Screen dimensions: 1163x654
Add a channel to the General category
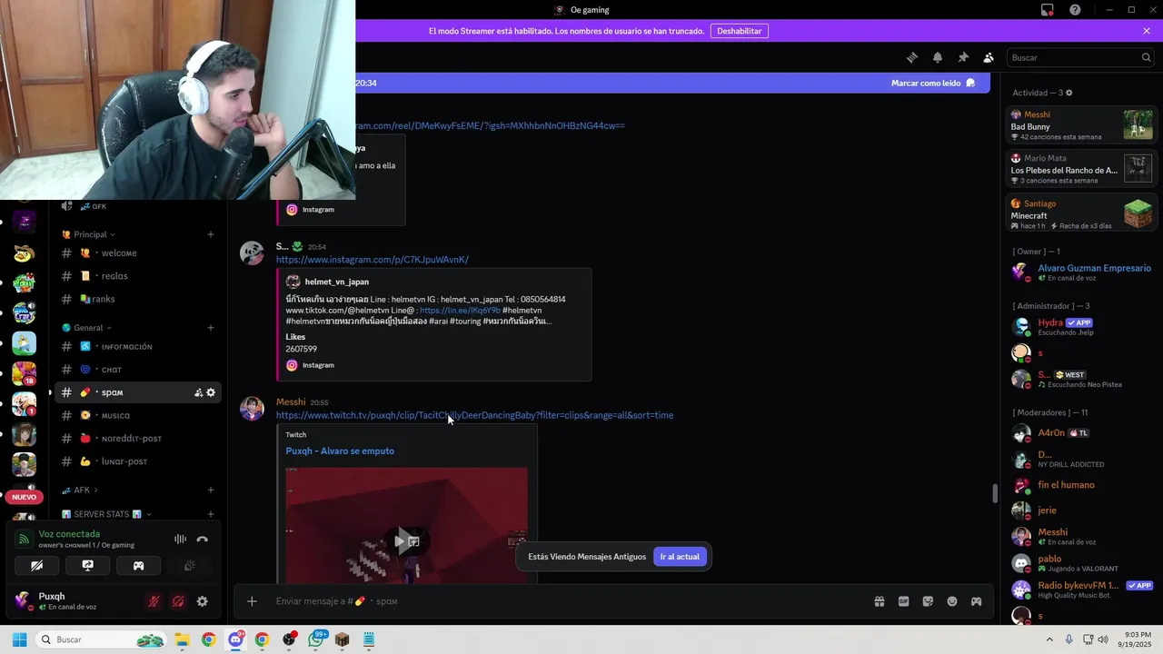pos(211,327)
